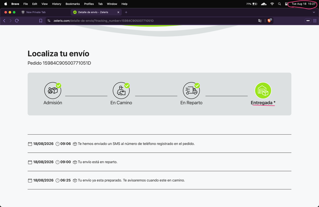Open the Apple menu
The width and height of the screenshot is (319, 207).
(x=6, y=4)
